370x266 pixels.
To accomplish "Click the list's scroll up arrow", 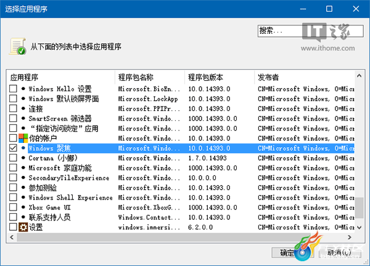I will click(x=360, y=76).
